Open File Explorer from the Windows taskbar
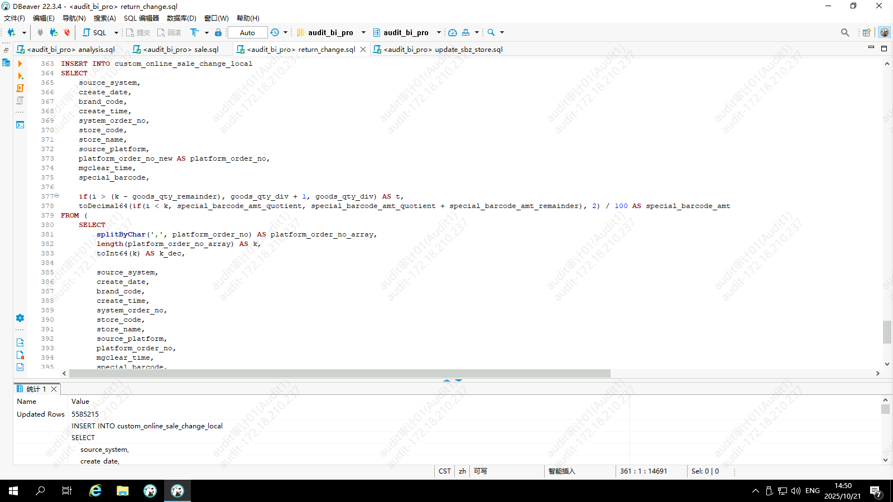 [123, 491]
